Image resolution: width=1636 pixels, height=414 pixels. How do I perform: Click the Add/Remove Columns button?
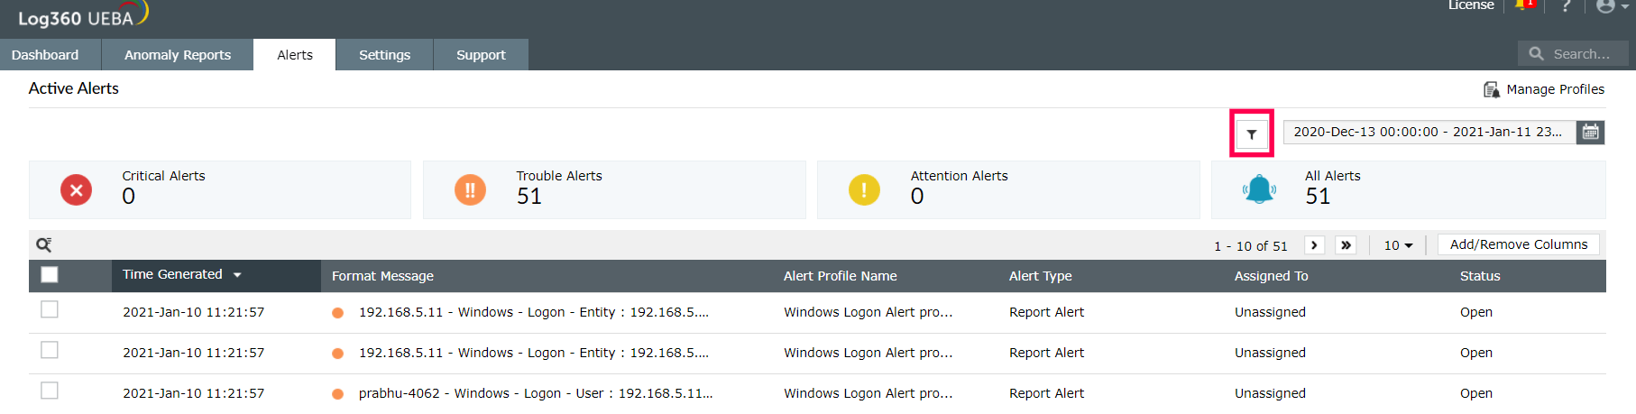click(x=1518, y=244)
